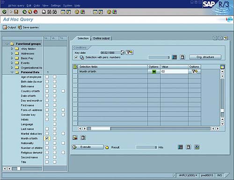
Task: Click the Month of birth value field
Action: (174, 72)
